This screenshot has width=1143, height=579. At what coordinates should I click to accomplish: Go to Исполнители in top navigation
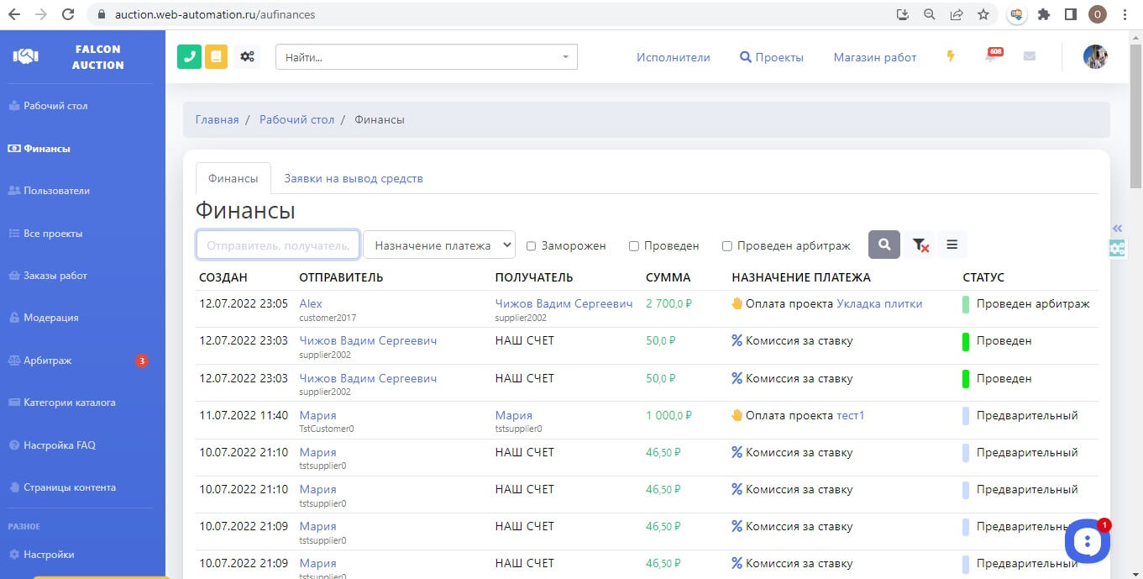[673, 57]
